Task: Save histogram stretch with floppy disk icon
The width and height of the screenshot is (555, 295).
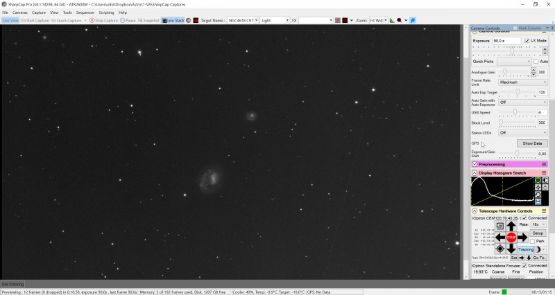Action: click(538, 202)
